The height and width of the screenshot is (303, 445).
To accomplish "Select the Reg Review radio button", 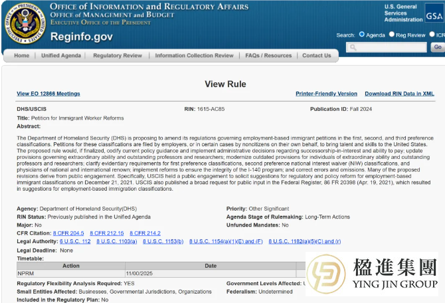I will [x=392, y=35].
